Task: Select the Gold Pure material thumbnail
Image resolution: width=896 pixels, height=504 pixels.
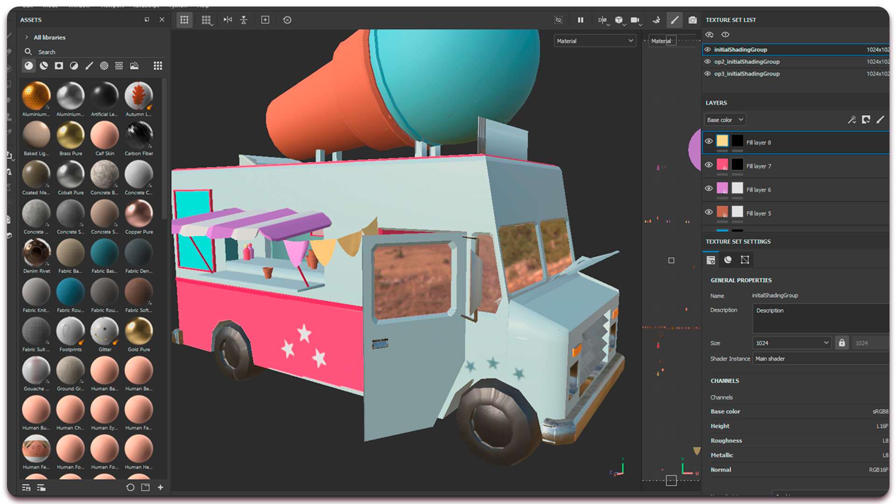Action: [x=139, y=331]
